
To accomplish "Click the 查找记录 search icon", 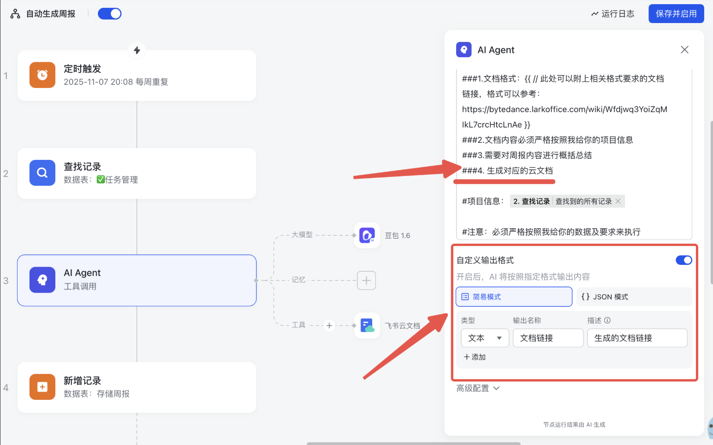I will point(42,173).
